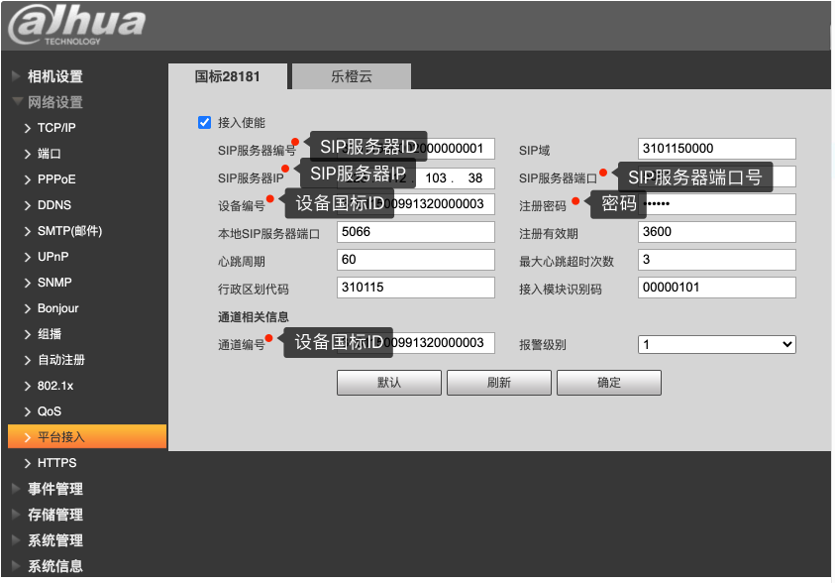
Task: Click the SIP服务器端口 input field
Action: (x=717, y=176)
